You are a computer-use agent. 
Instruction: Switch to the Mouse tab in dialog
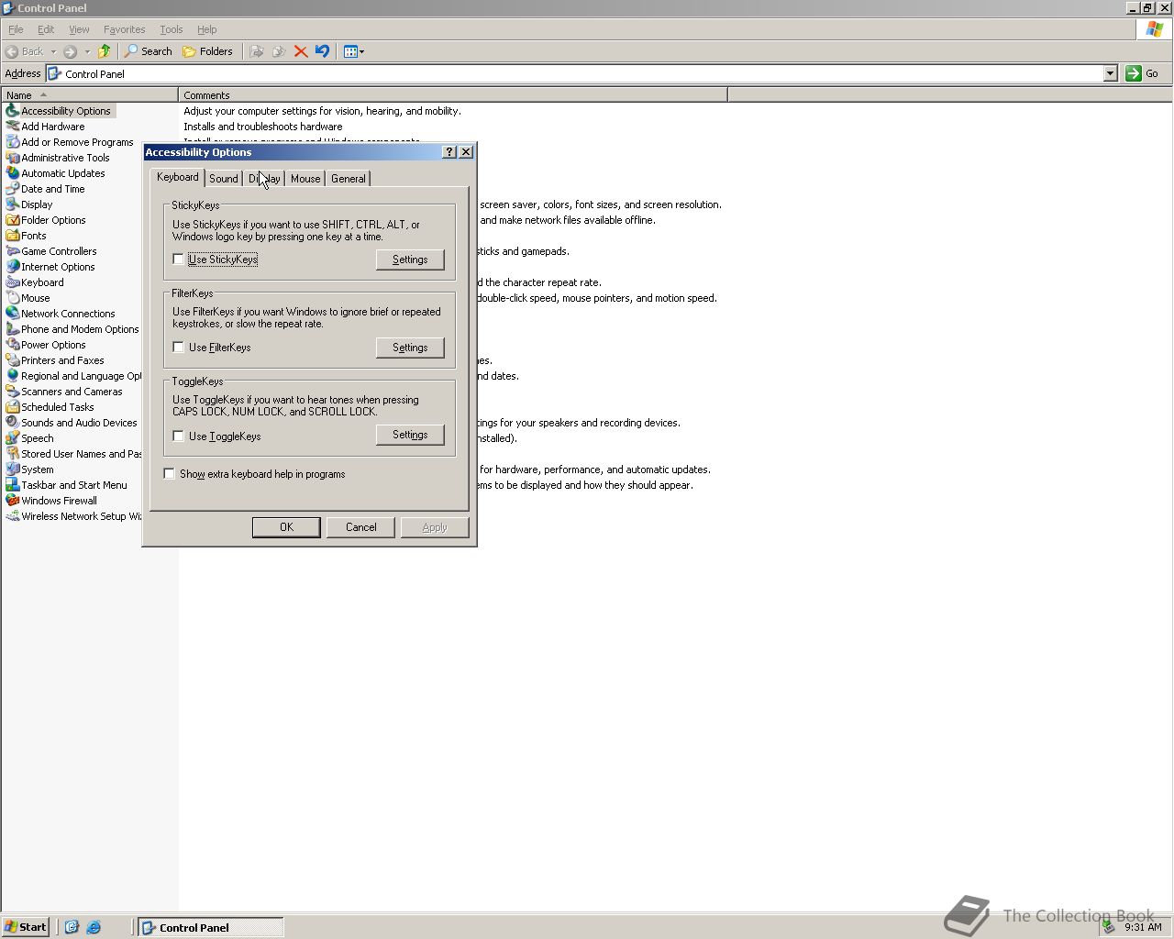click(x=305, y=179)
